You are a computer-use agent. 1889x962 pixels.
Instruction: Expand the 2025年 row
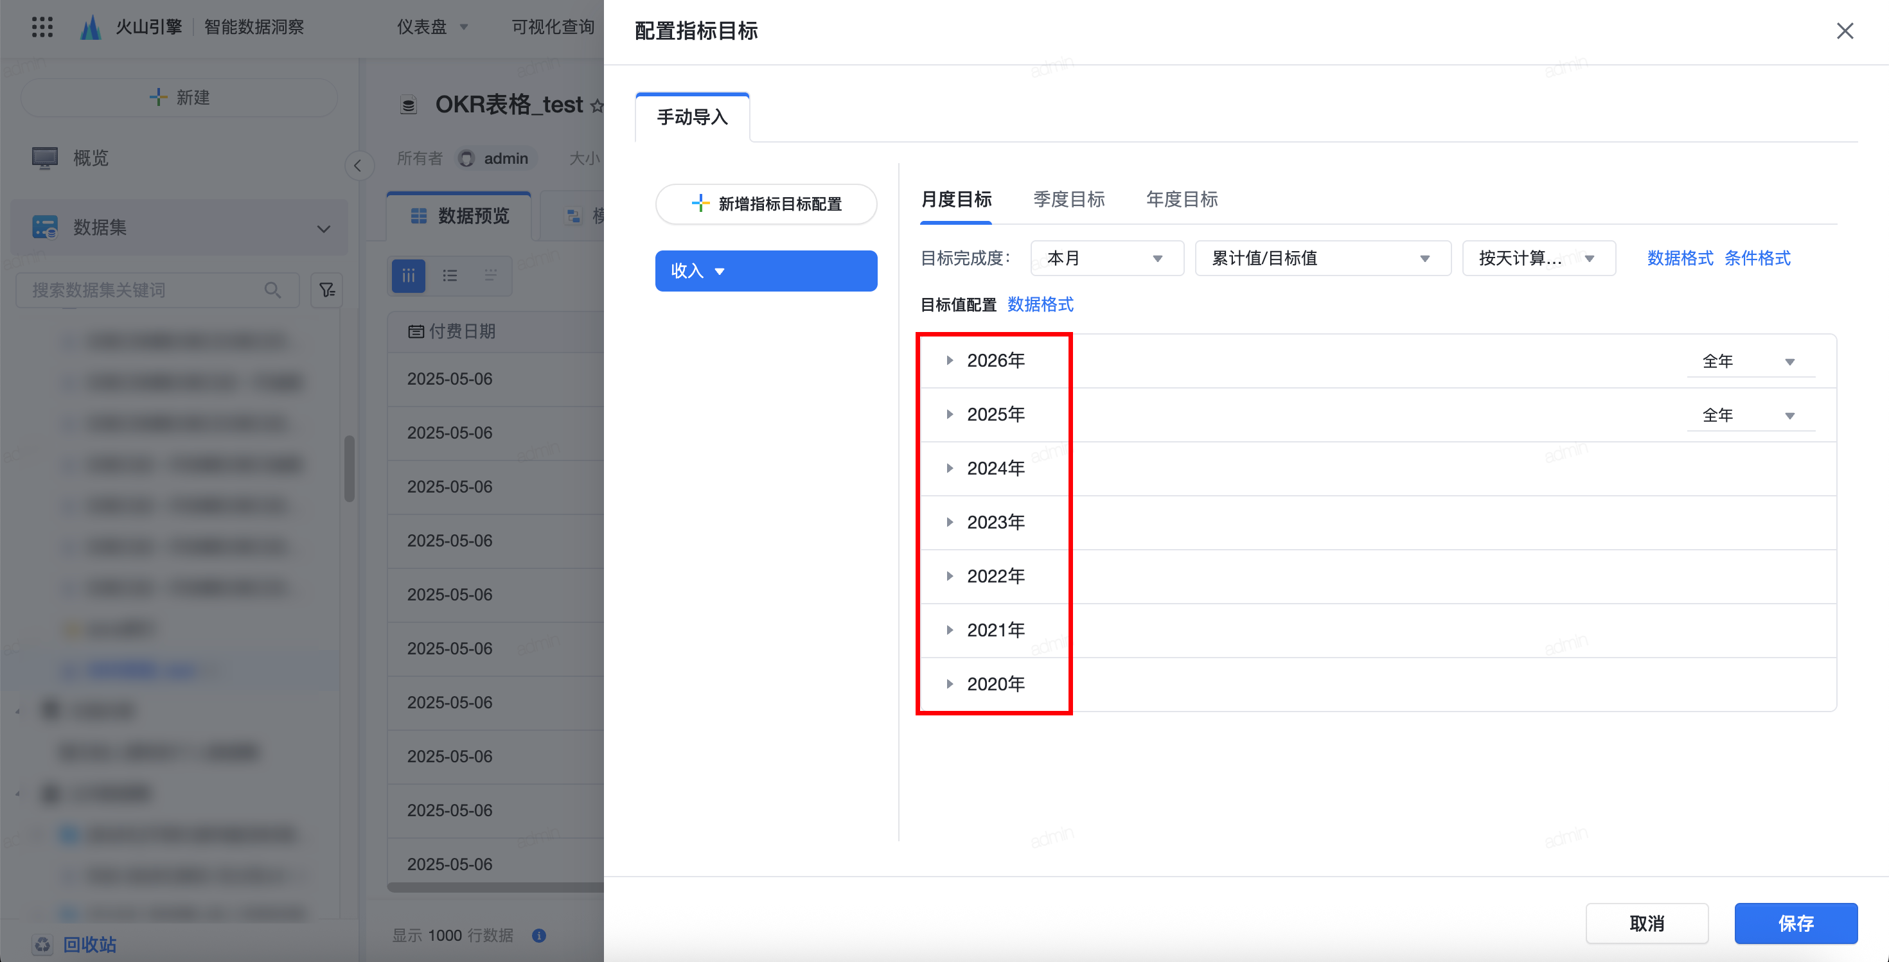[950, 415]
